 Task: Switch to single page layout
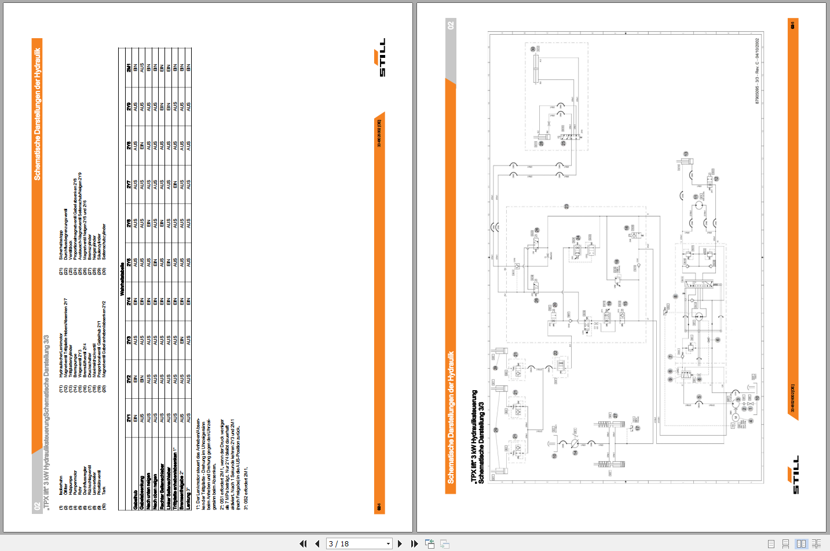click(x=771, y=543)
